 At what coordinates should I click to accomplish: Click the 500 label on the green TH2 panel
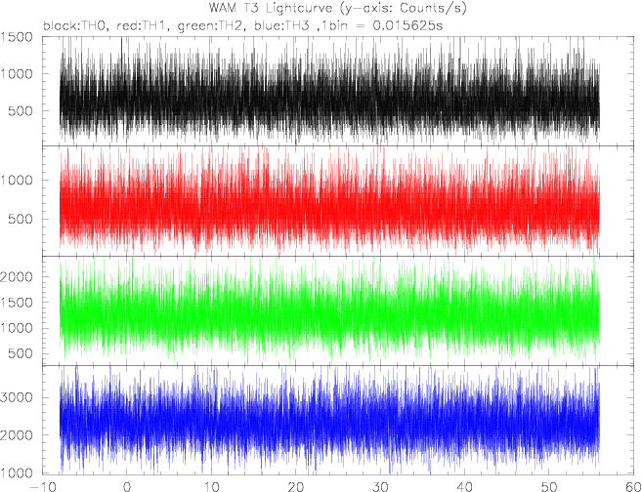pyautogui.click(x=21, y=353)
